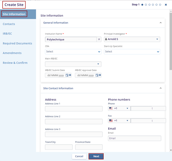
Task: Go to the Contacts tab
Action: (9, 24)
